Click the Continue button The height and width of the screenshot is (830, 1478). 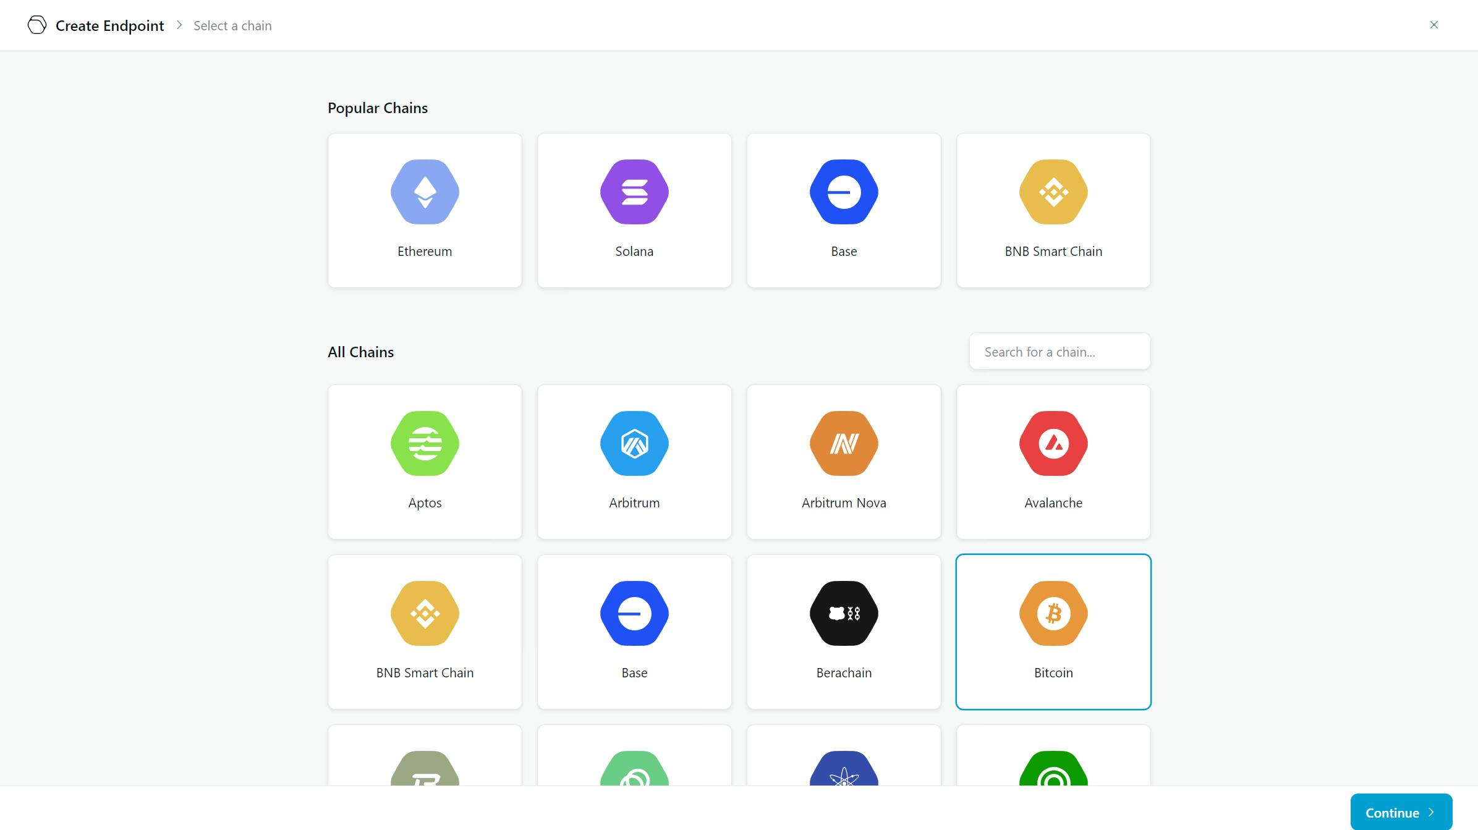1401,811
